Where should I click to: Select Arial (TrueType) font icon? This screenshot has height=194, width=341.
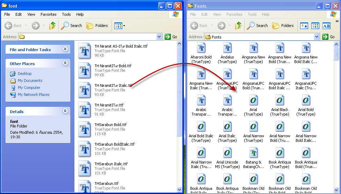pos(254,101)
